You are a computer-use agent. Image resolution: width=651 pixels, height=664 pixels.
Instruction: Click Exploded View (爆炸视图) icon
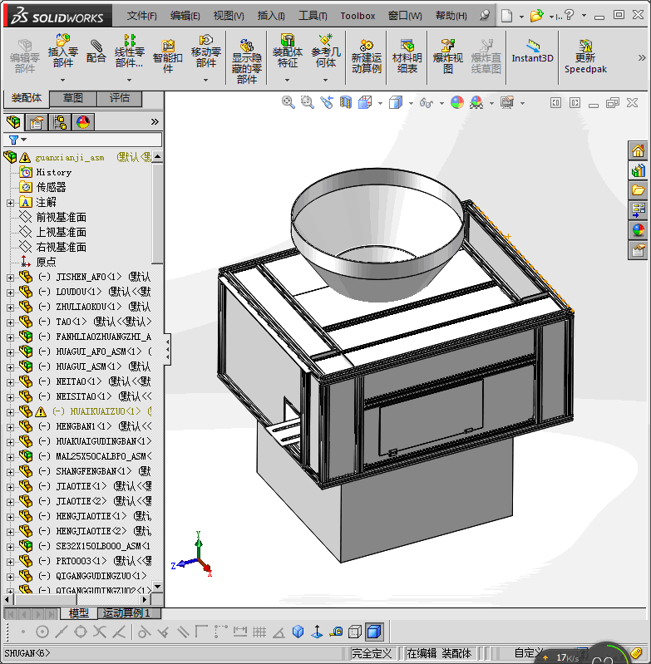point(447,56)
